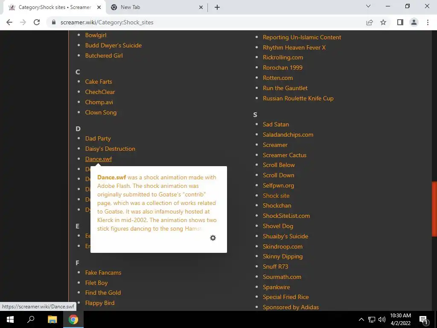Image resolution: width=437 pixels, height=328 pixels.
Task: Close the New Tab tab
Action: click(201, 7)
